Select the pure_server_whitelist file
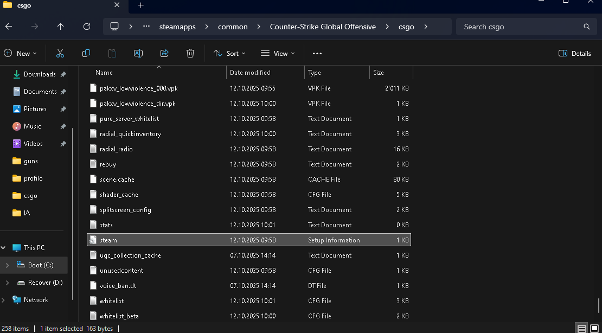The image size is (602, 333). pos(249,119)
